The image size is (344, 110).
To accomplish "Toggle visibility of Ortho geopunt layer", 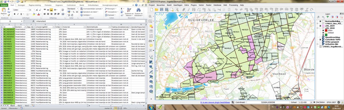I will [320, 42].
